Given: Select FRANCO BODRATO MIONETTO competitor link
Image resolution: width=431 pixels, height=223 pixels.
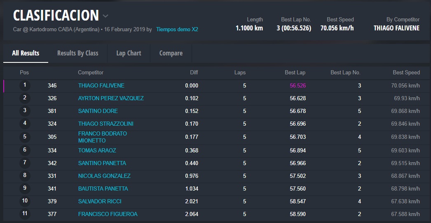Looking at the screenshot, I should coord(102,137).
